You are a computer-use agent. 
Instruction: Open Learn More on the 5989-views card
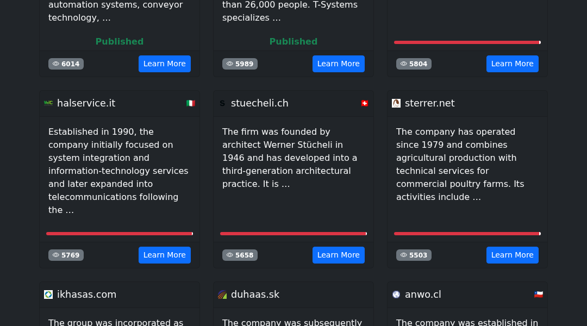click(x=339, y=64)
